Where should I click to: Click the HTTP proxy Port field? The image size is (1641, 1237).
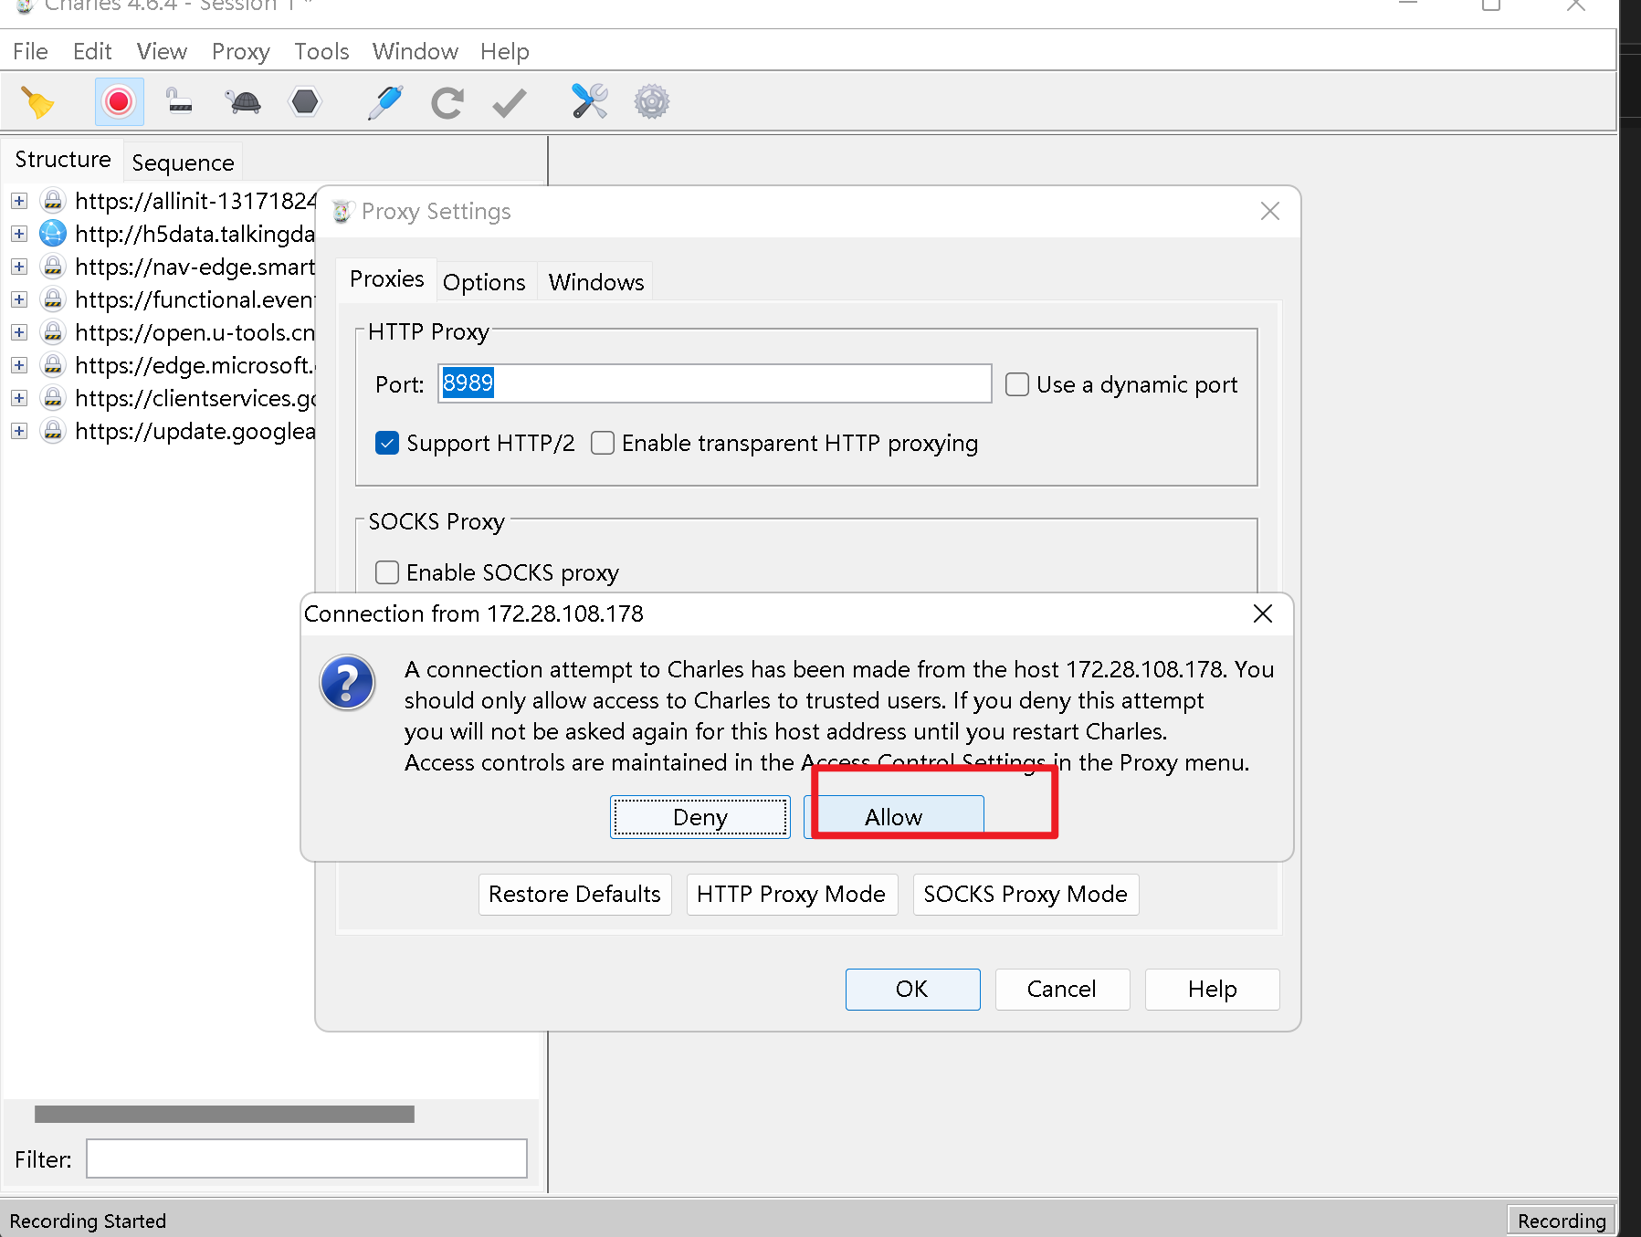coord(715,383)
